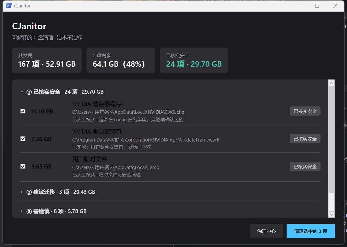
Task: Click the 3.65 GB size value
Action: (41, 166)
